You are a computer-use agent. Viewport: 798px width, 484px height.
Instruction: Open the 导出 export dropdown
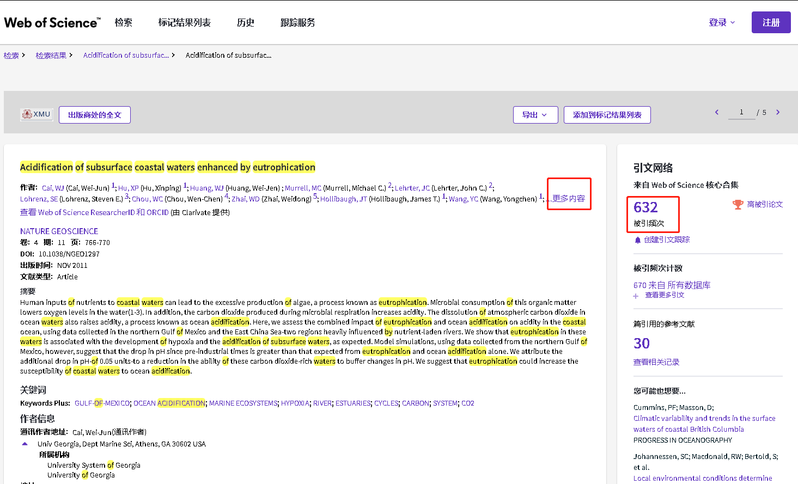535,115
